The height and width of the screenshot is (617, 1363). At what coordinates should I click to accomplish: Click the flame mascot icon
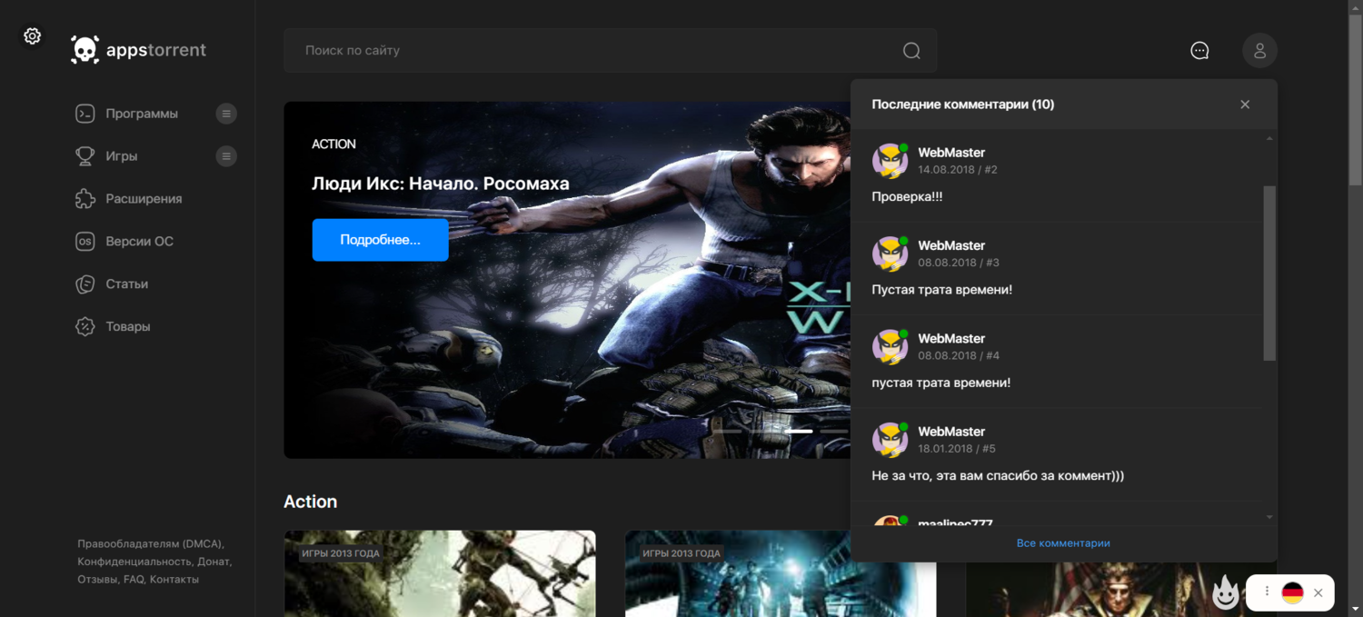point(1226,592)
